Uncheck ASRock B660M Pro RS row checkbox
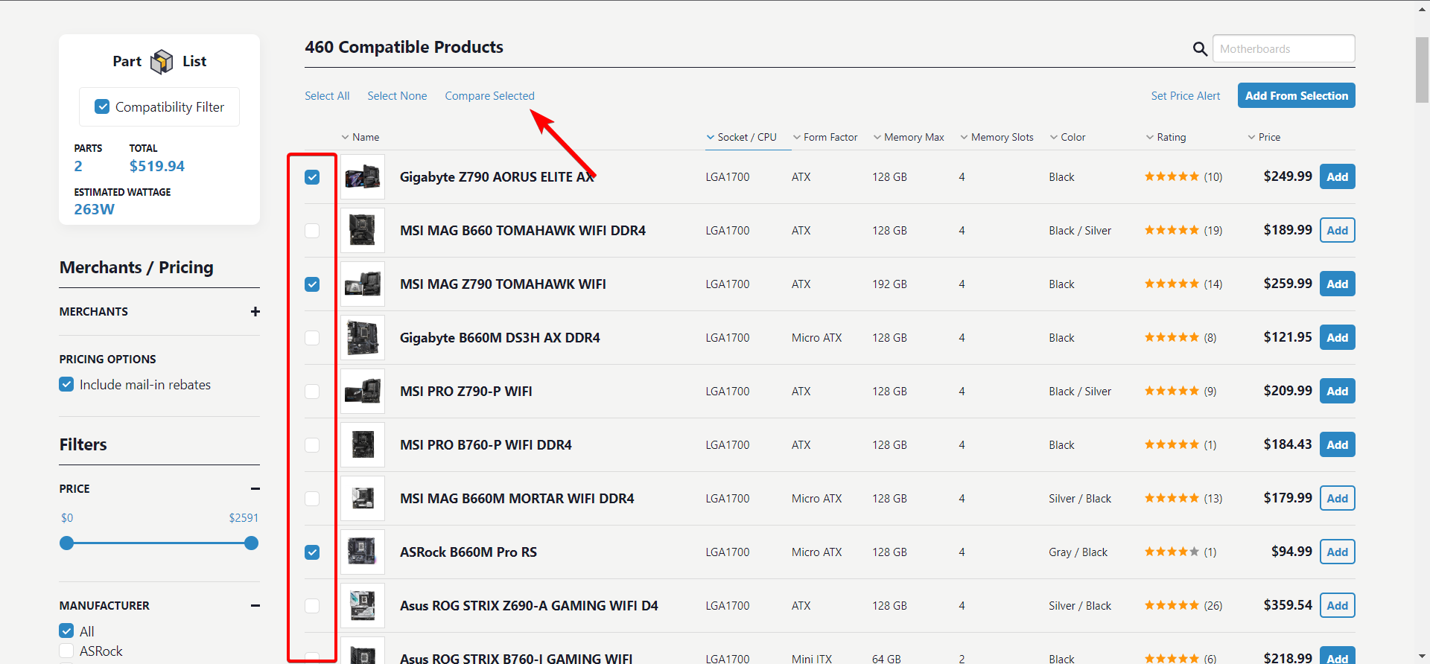This screenshot has height=664, width=1430. pyautogui.click(x=312, y=552)
